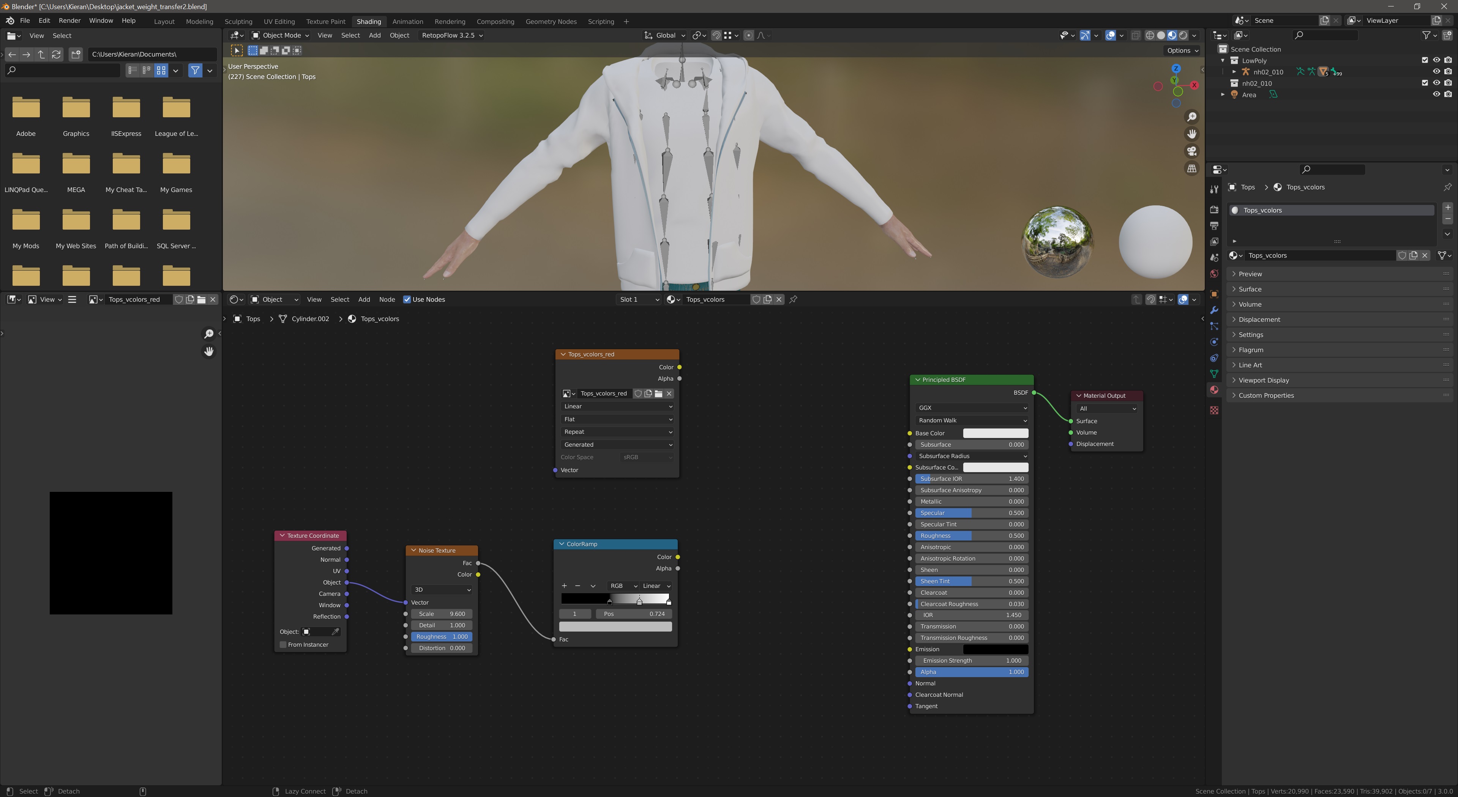This screenshot has width=1458, height=797.
Task: Select wireframe viewport shading mode
Action: [1150, 35]
